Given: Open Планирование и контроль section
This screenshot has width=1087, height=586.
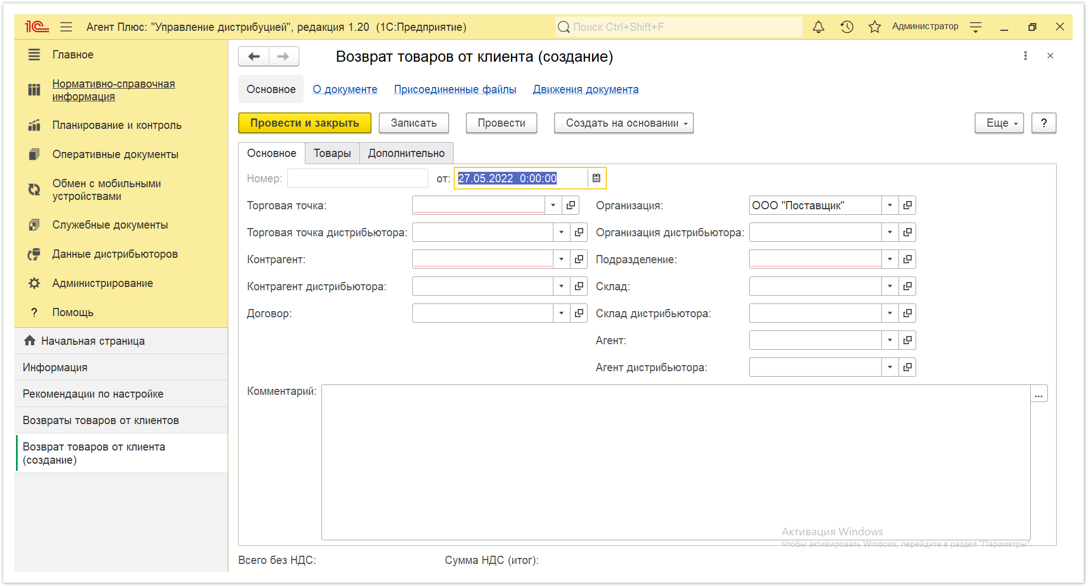Looking at the screenshot, I should point(117,125).
